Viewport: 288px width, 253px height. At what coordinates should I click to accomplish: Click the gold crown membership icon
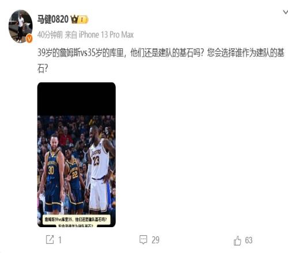74,20
